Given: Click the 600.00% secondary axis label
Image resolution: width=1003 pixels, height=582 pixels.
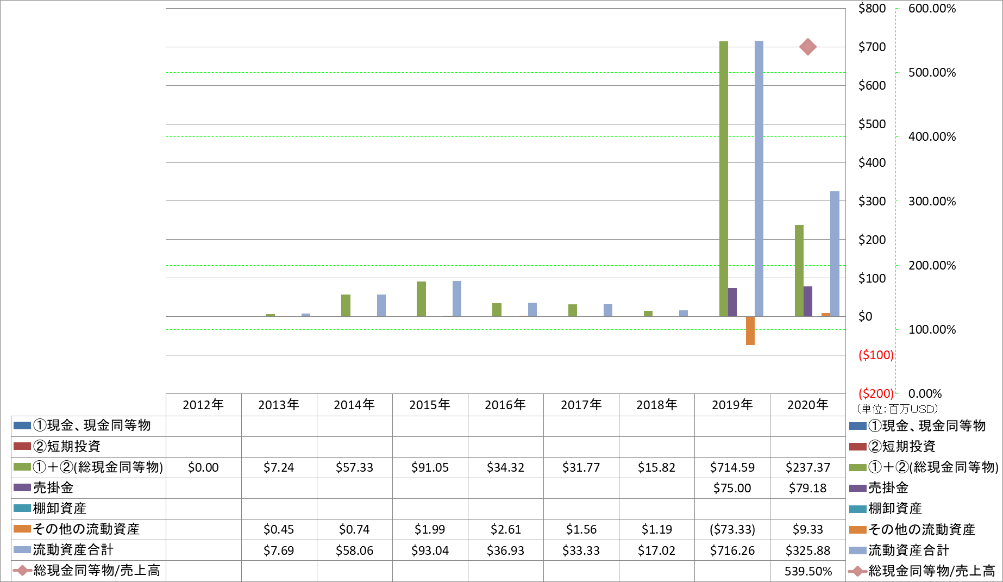Looking at the screenshot, I should point(932,8).
